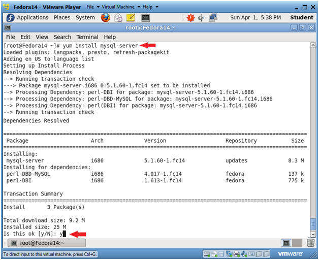Screen dimensions: 319x260
Task: Open the Terminal menu in menubar
Action: click(87, 37)
